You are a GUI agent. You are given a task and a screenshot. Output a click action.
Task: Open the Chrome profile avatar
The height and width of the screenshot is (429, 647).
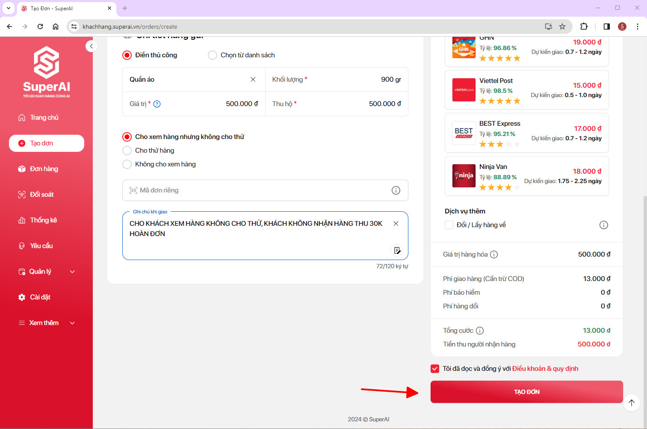point(622,27)
